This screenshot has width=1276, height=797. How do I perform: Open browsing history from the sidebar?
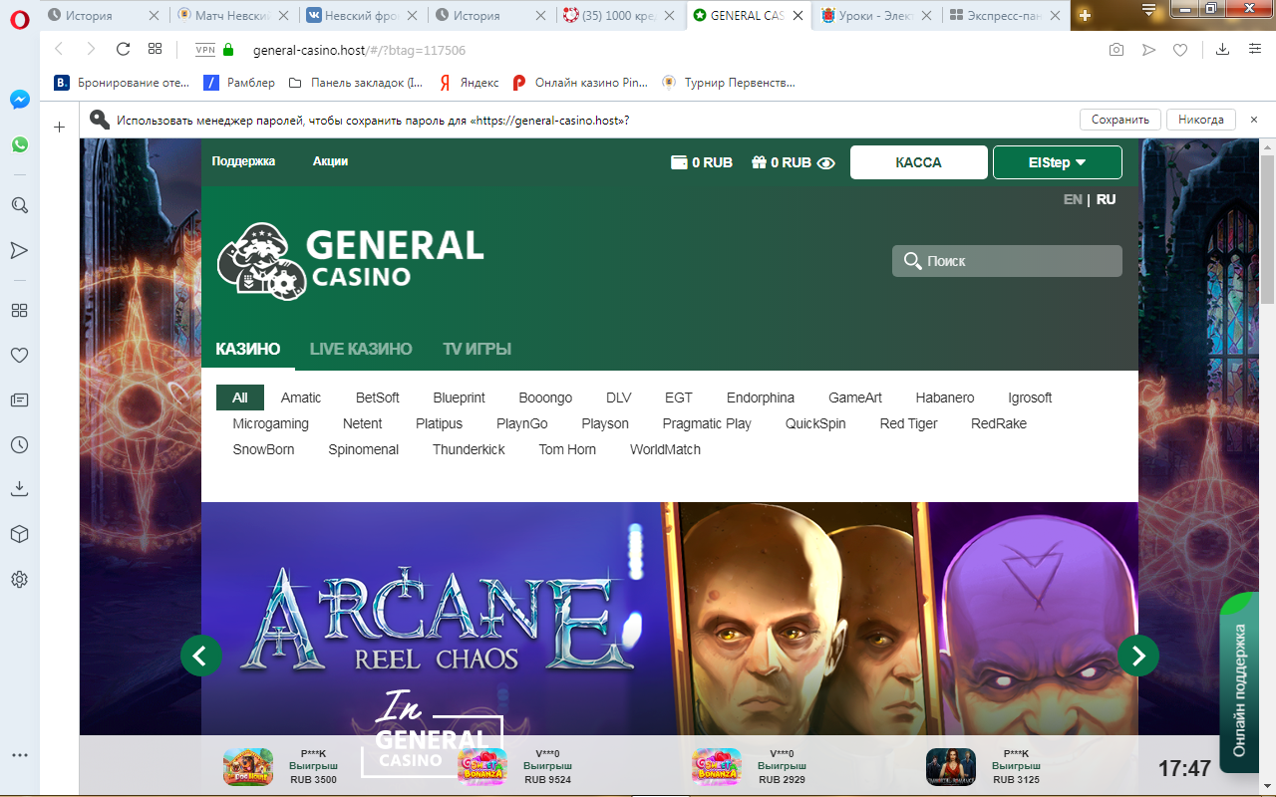pyautogui.click(x=19, y=442)
